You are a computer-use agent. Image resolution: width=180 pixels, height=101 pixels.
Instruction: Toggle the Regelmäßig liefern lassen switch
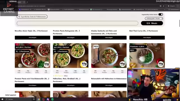point(161,14)
